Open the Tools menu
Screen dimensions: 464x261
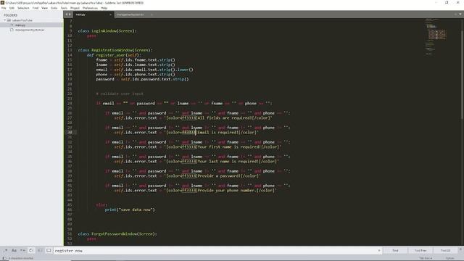[64, 8]
